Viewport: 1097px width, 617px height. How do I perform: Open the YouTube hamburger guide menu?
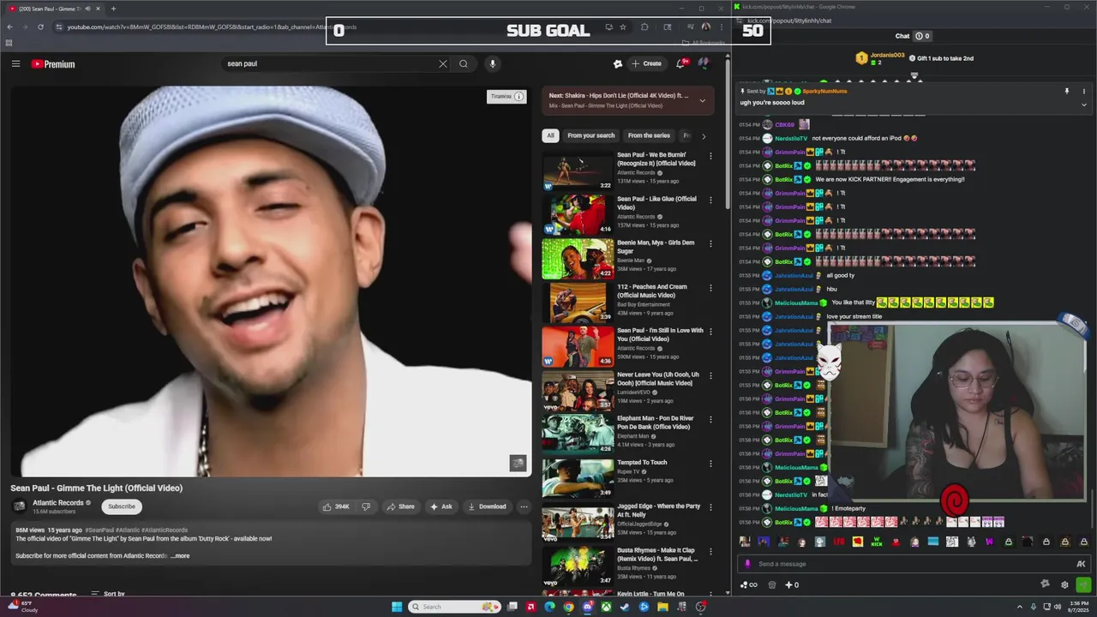pos(15,63)
